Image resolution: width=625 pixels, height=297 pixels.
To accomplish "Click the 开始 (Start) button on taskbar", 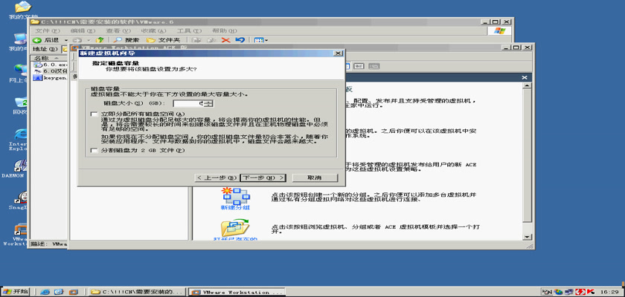I will (x=16, y=292).
